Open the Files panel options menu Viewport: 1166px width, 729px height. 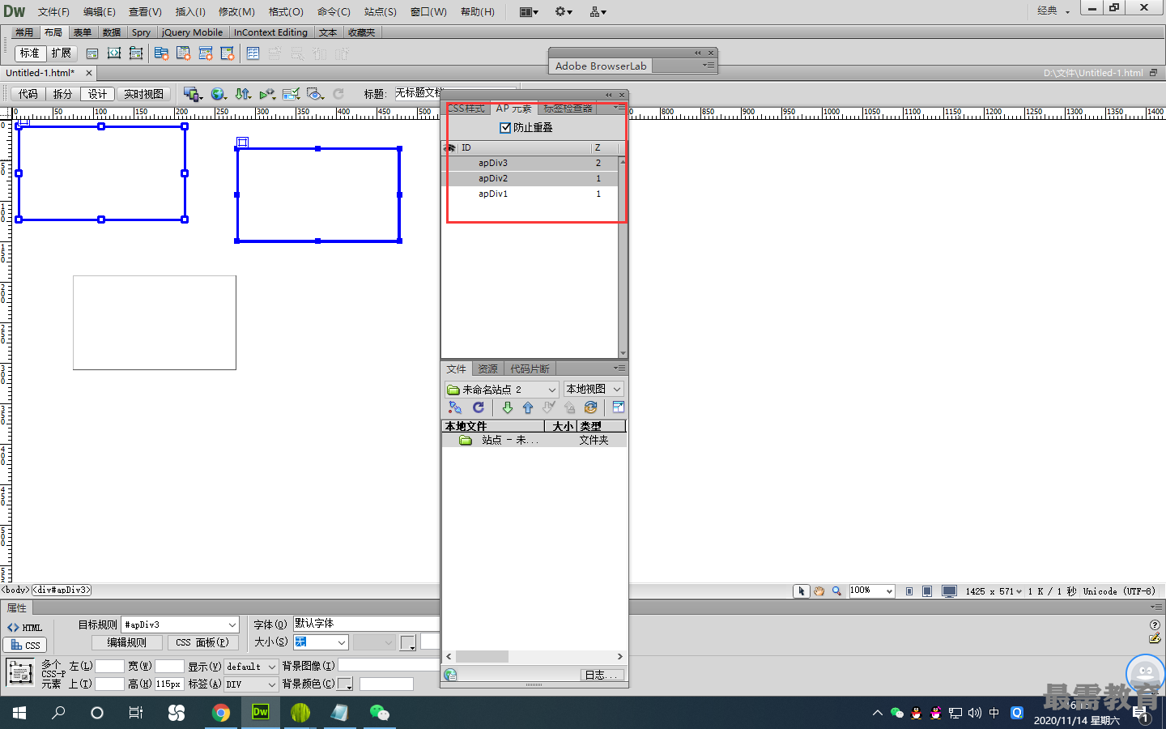pos(619,369)
